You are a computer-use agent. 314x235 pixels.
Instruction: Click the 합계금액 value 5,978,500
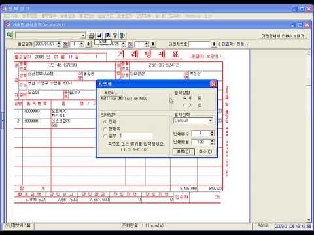click(x=35, y=199)
